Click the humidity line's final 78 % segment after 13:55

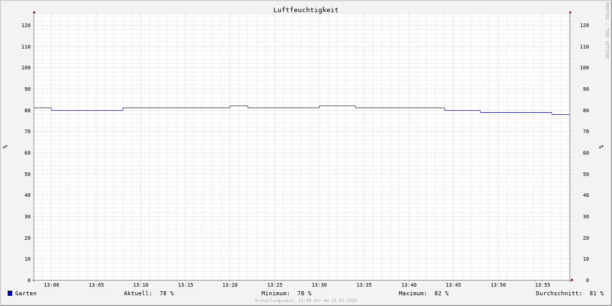561,114
